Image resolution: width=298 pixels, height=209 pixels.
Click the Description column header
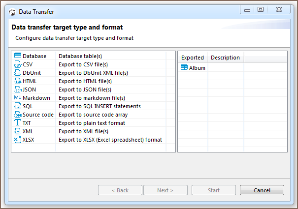point(226,58)
